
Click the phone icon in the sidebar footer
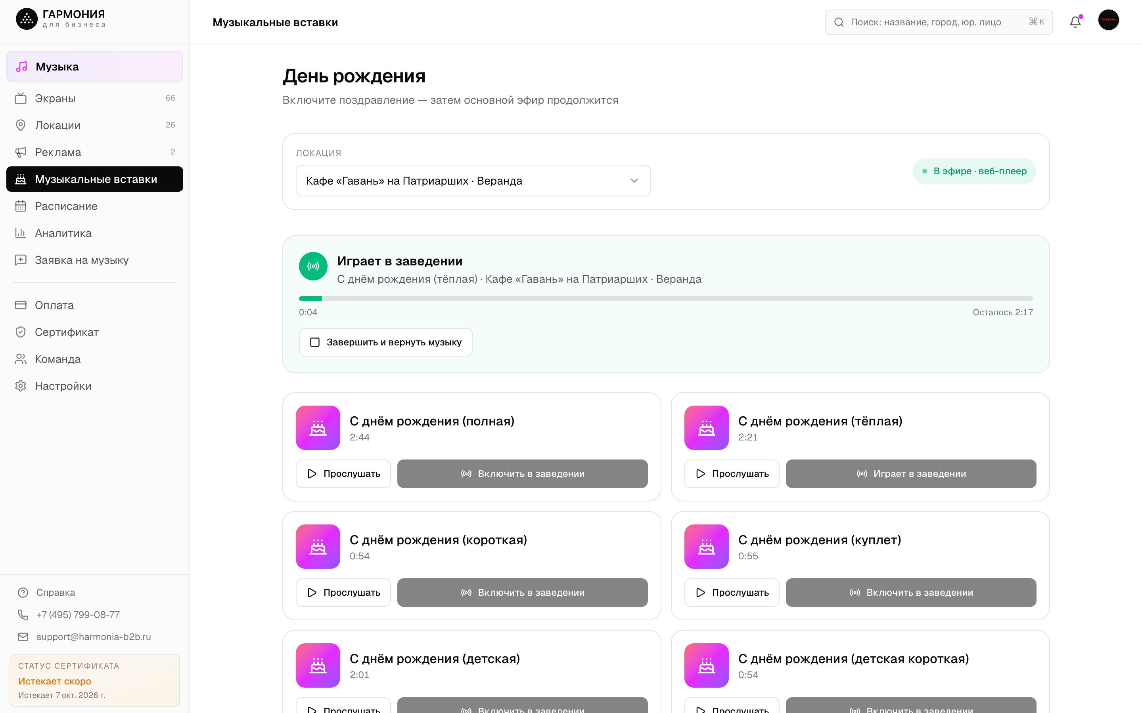tap(23, 614)
